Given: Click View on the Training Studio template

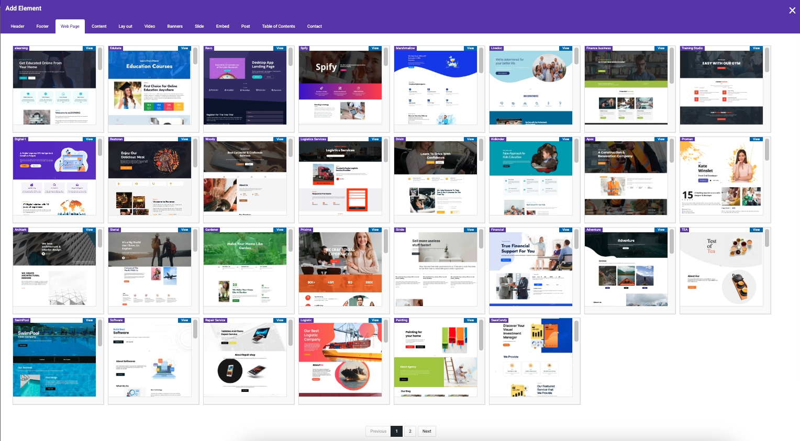Looking at the screenshot, I should coord(756,48).
